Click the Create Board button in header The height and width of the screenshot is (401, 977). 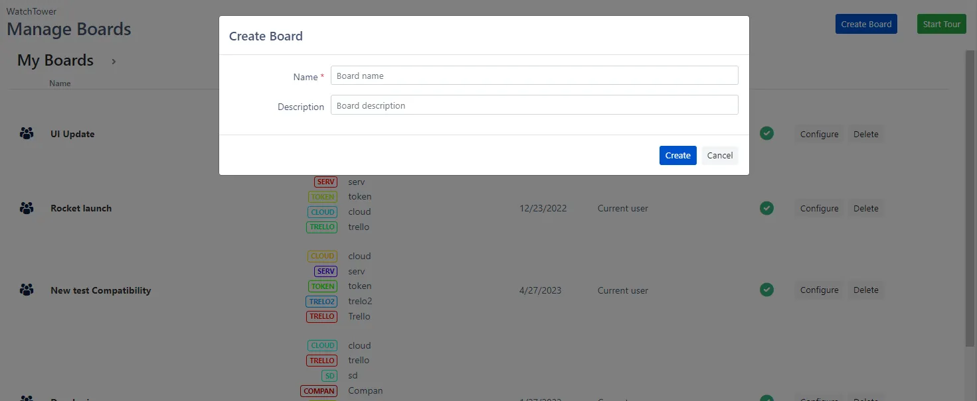[x=866, y=24]
